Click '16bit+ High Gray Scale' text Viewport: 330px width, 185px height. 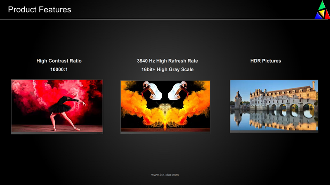pos(167,69)
